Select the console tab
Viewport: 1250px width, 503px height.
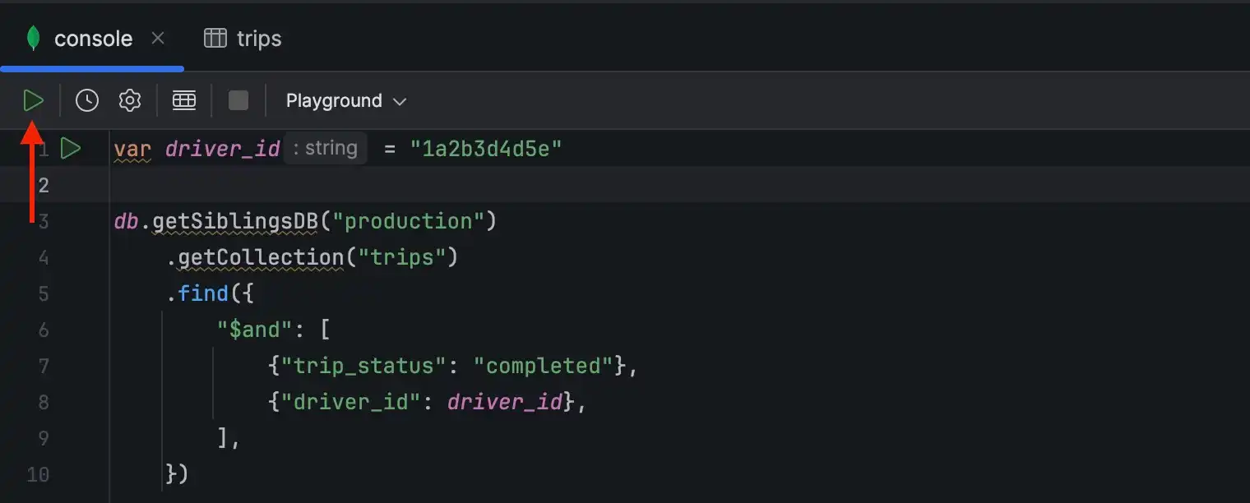click(x=93, y=38)
